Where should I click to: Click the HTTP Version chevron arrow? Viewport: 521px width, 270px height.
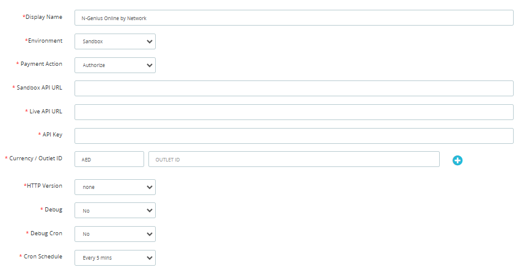150,187
